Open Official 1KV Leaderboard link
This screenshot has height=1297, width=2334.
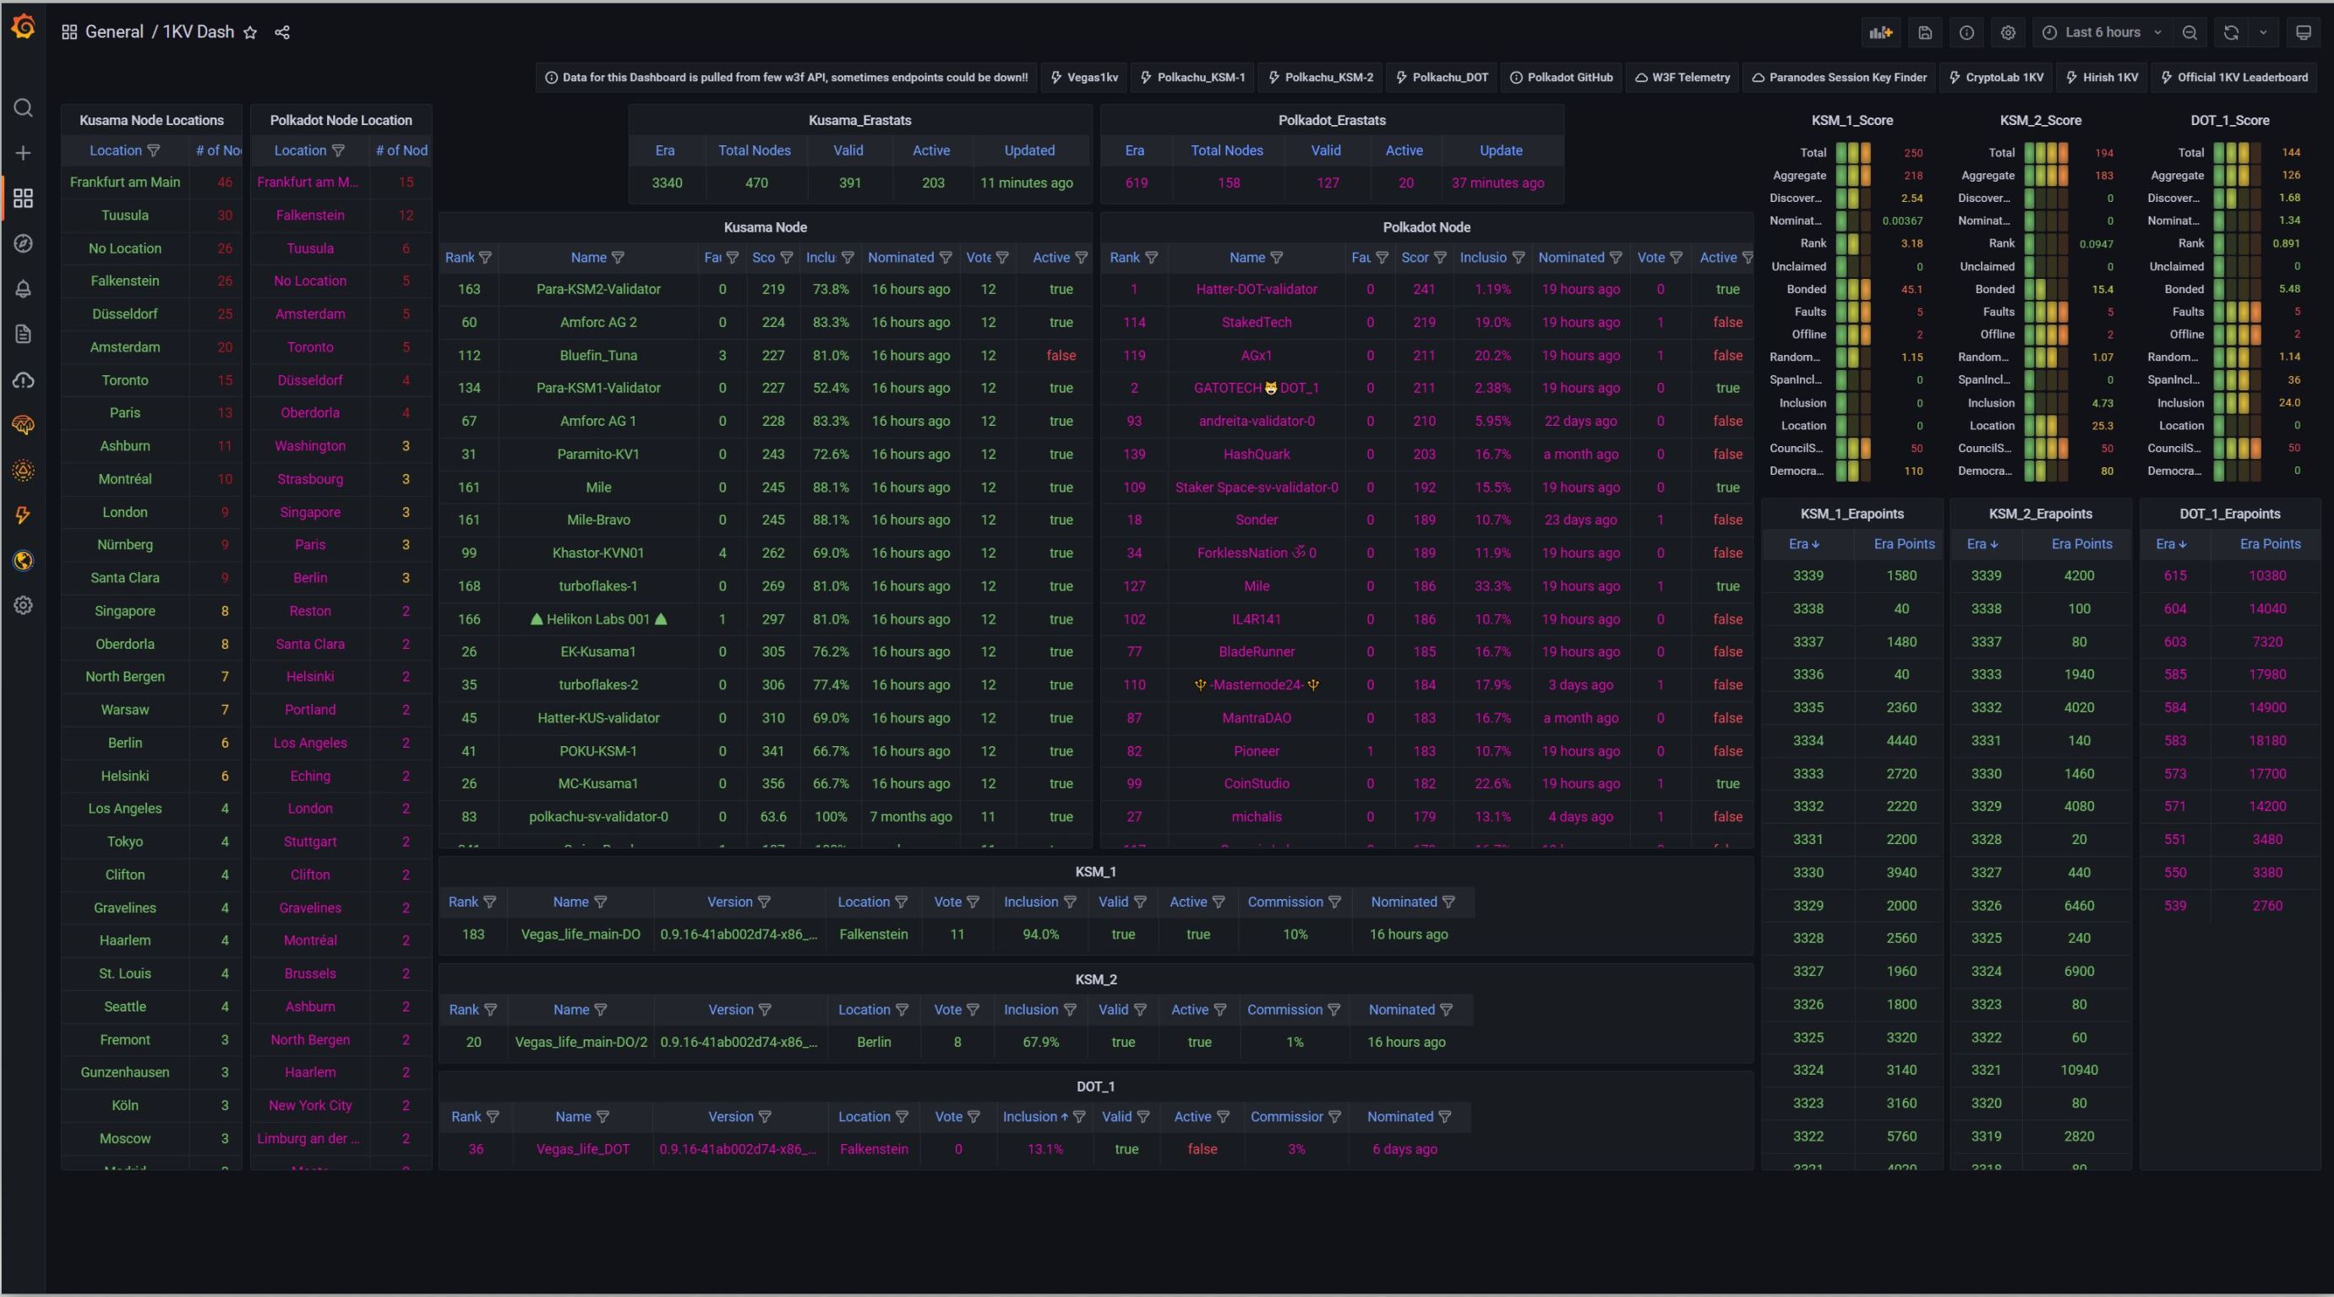point(2234,78)
